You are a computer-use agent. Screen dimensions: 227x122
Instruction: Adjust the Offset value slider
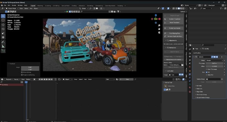click(x=214, y=66)
